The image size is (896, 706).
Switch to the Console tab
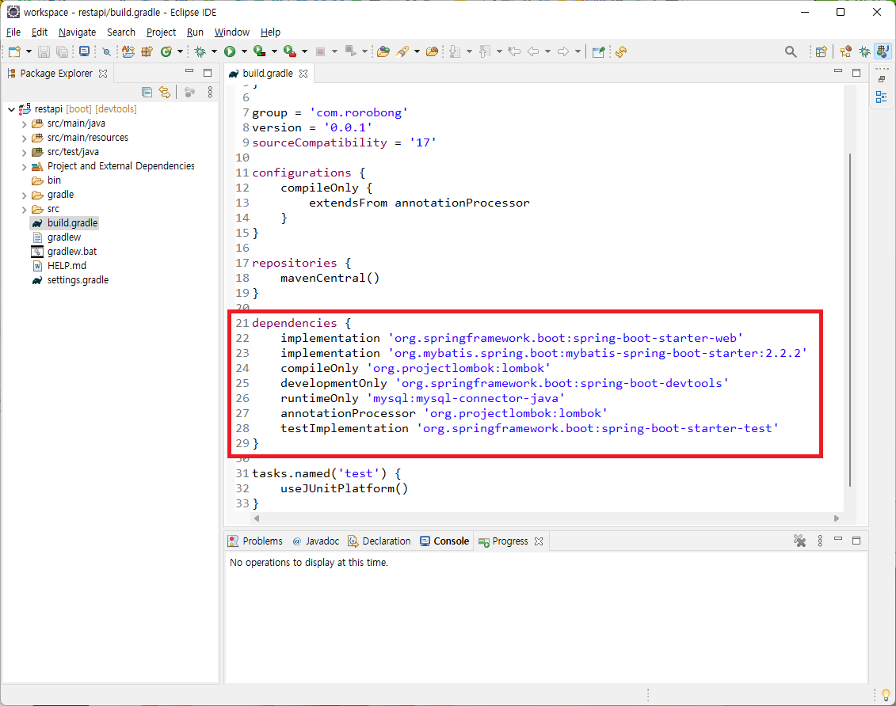(x=444, y=541)
